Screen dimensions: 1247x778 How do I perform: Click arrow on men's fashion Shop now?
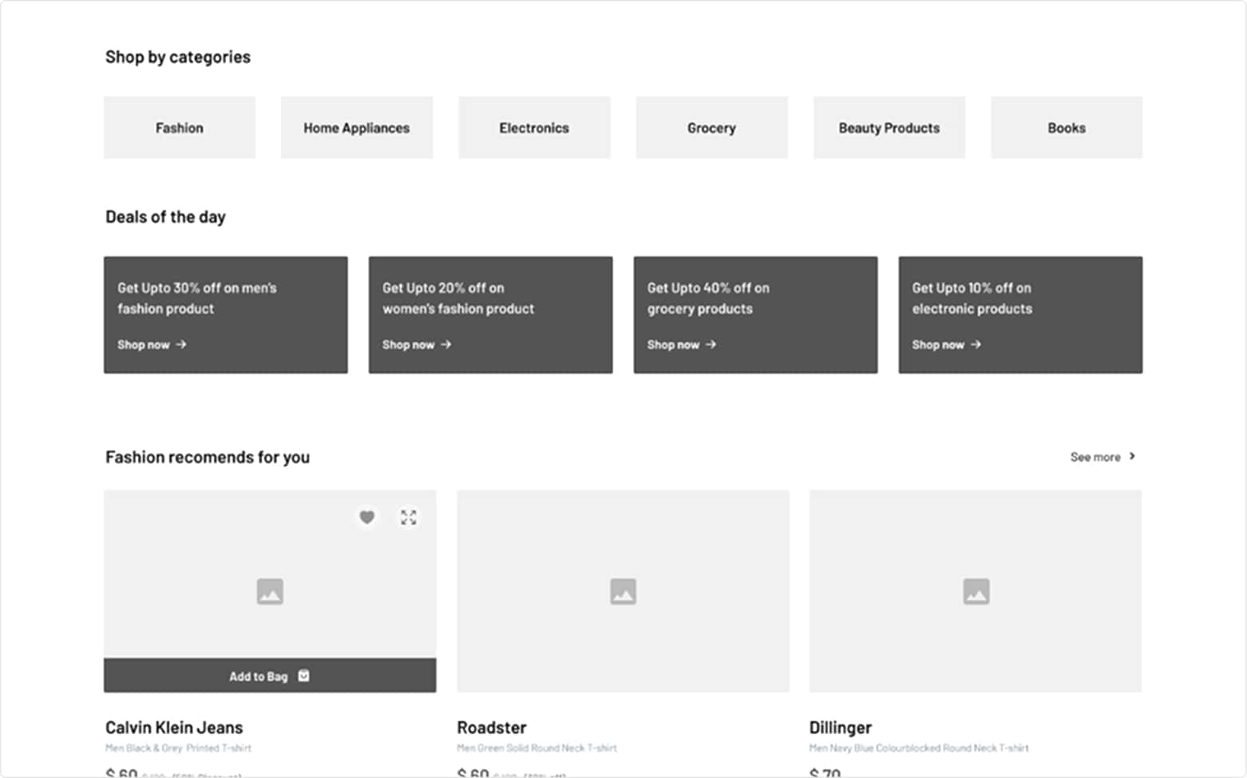coord(181,345)
